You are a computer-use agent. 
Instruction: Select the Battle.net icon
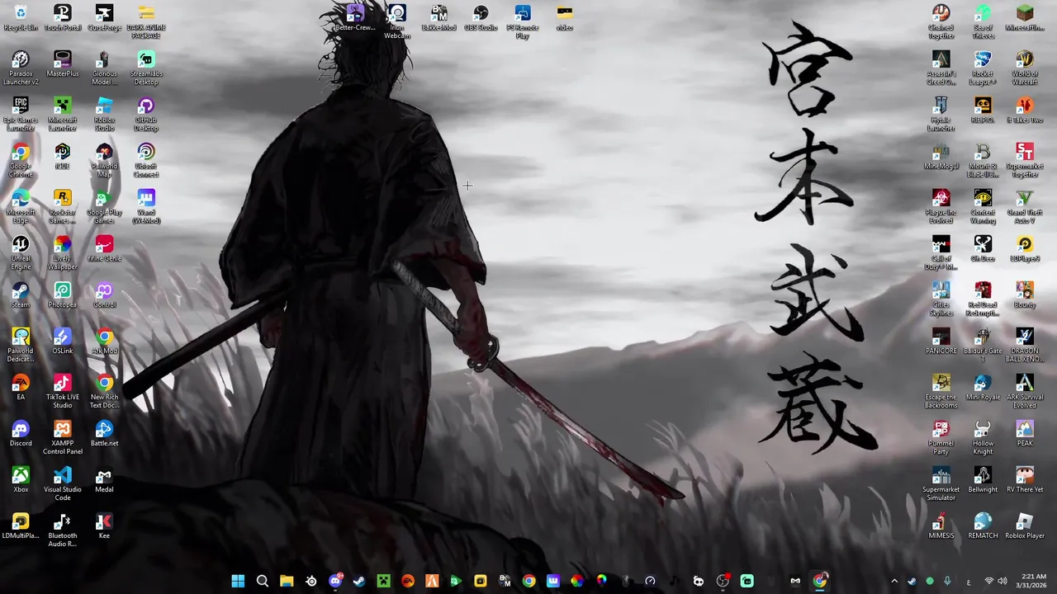104,433
